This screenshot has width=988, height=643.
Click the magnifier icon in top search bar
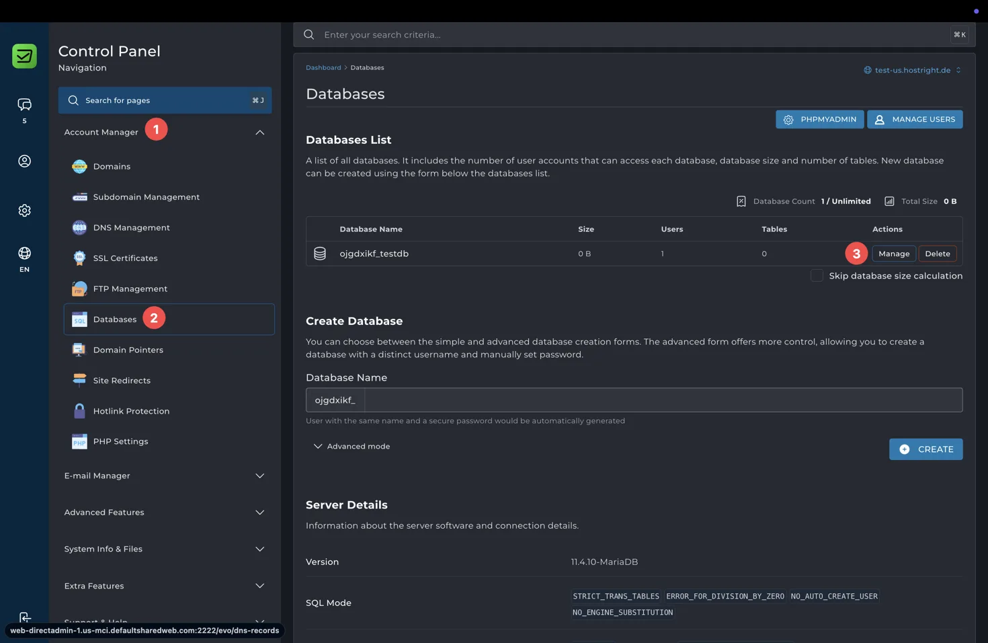tap(308, 34)
